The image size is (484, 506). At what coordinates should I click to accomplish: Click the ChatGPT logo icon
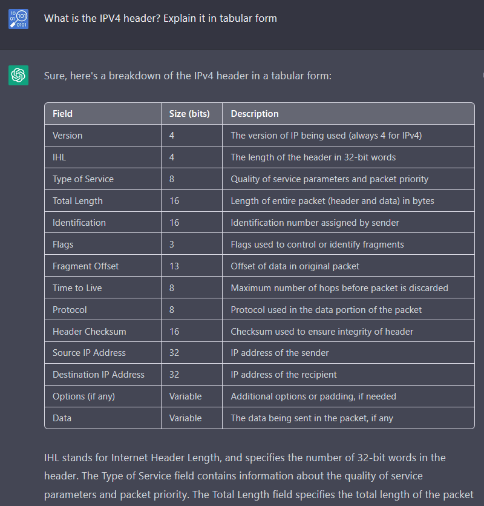18,75
